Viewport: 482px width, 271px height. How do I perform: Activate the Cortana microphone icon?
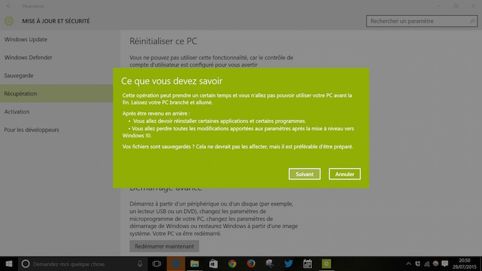(x=140, y=263)
